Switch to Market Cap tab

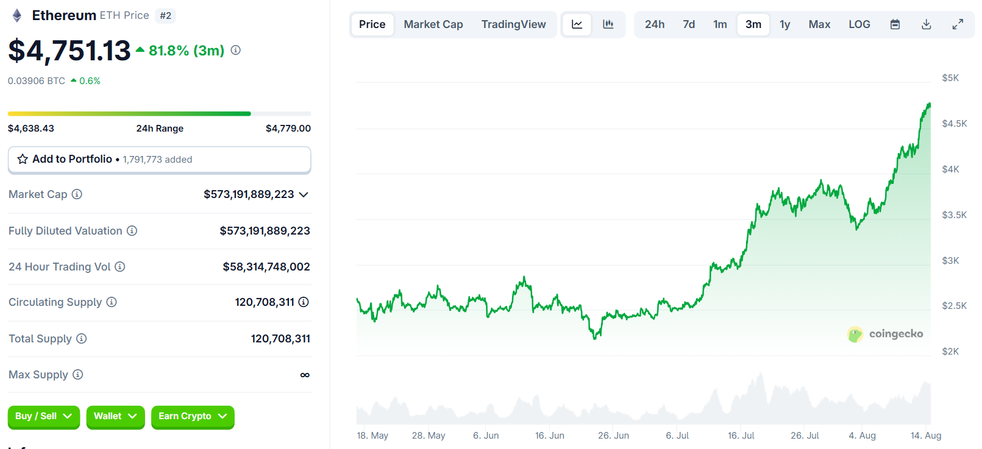click(x=433, y=24)
